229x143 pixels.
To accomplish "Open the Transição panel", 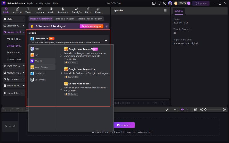I will click(76, 11).
